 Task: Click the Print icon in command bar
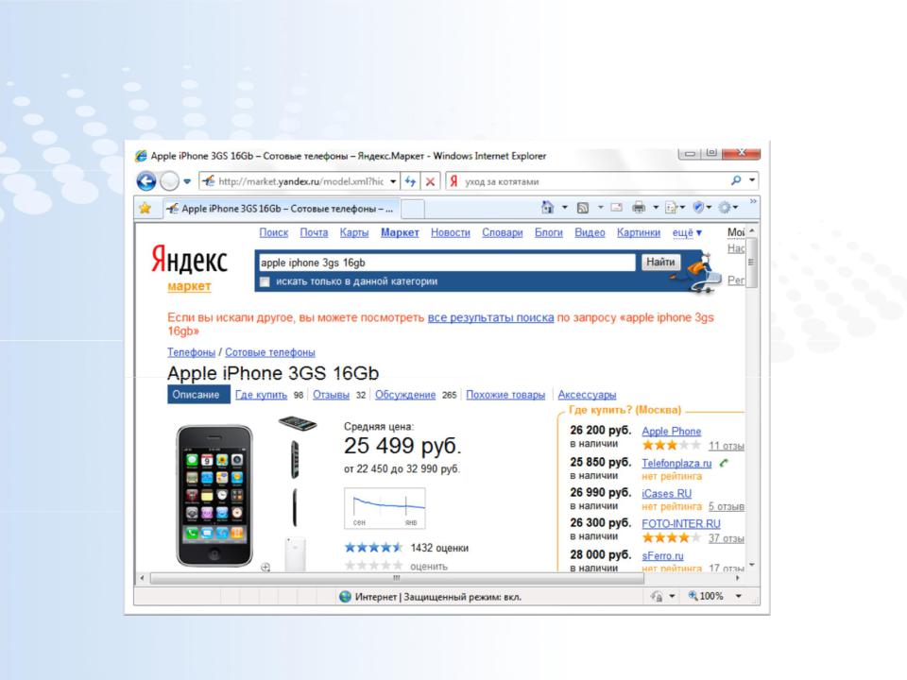pos(639,207)
